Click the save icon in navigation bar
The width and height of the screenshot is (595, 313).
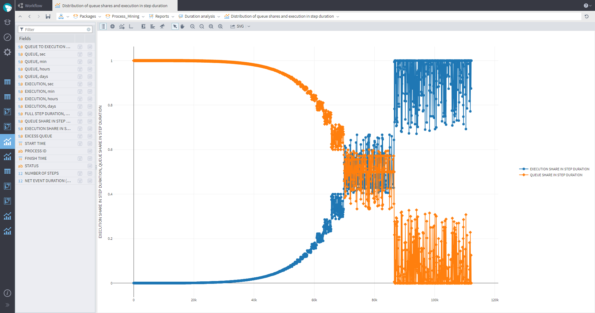(x=48, y=16)
